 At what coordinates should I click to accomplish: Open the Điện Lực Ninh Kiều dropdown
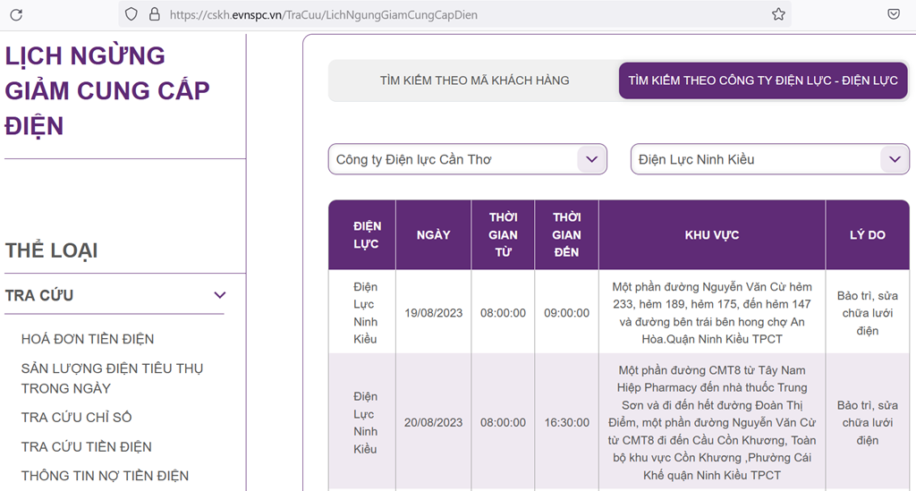769,159
